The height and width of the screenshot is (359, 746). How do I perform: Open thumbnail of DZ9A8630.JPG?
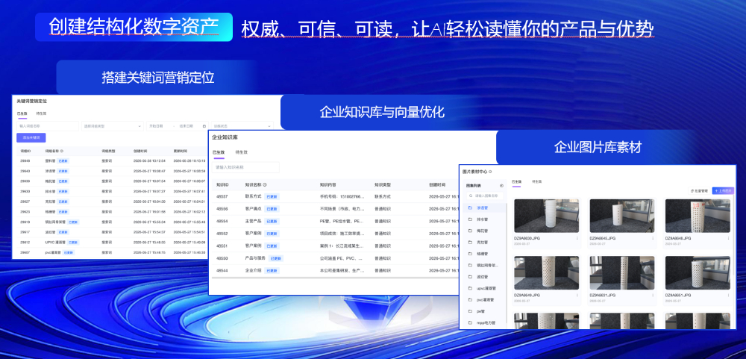[547, 216]
